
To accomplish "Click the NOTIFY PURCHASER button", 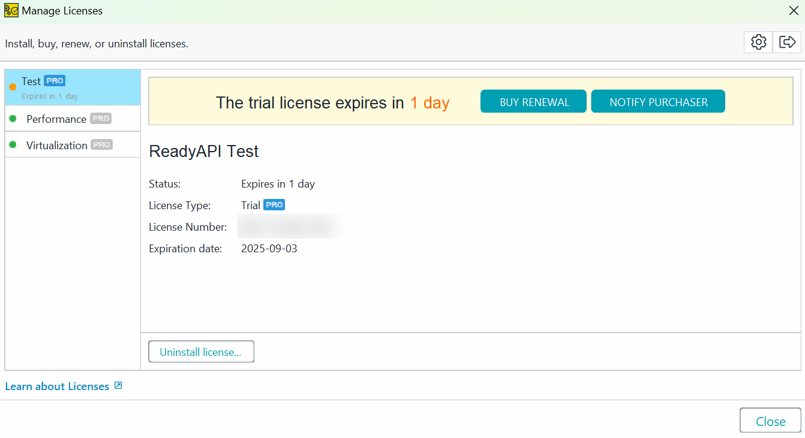I will pos(657,101).
